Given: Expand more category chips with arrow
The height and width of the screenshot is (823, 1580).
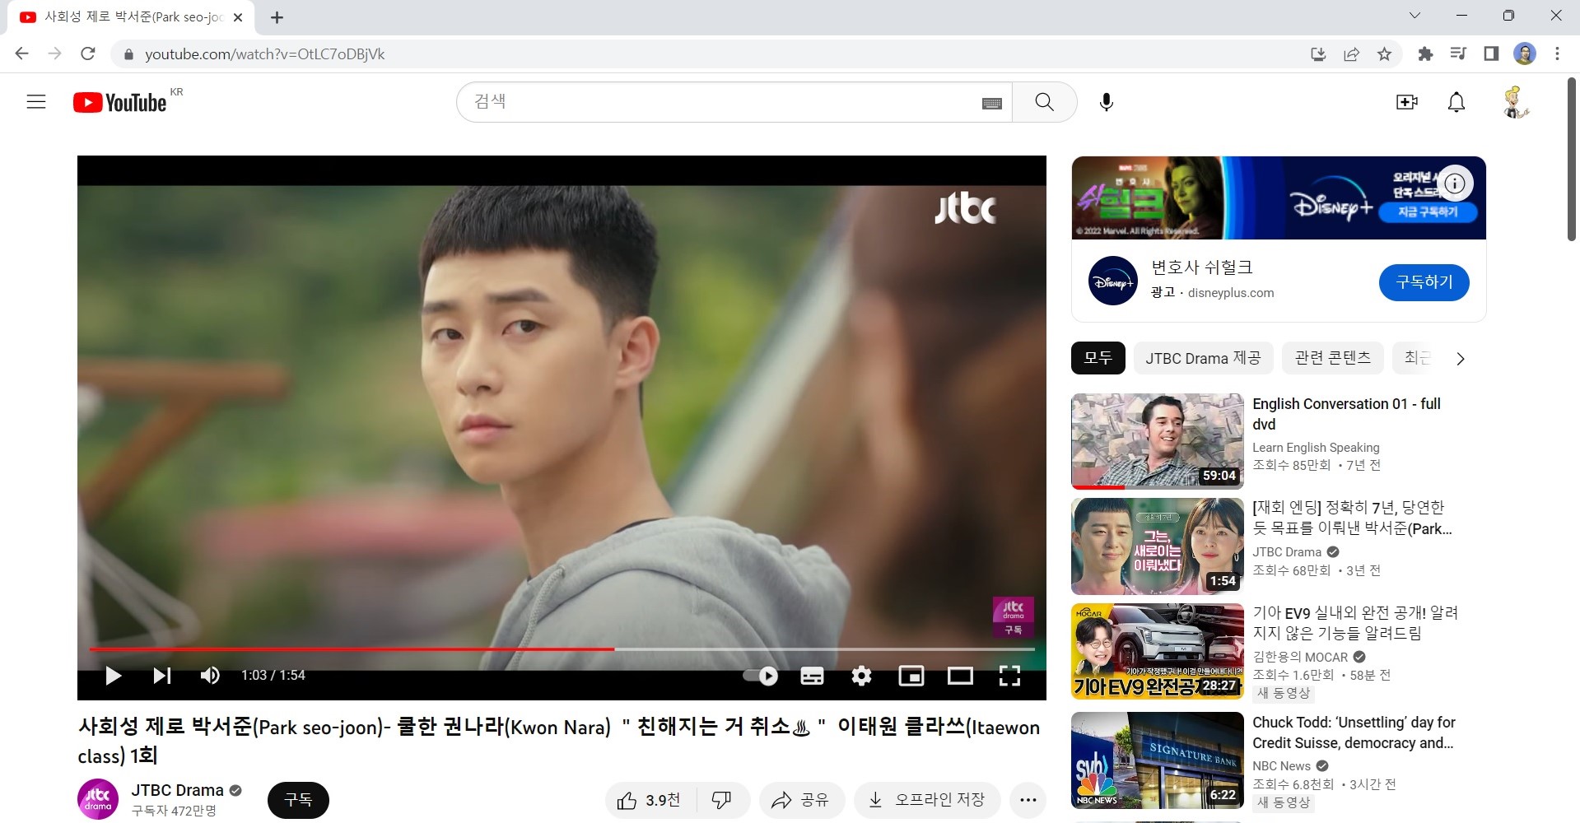Looking at the screenshot, I should coord(1460,359).
